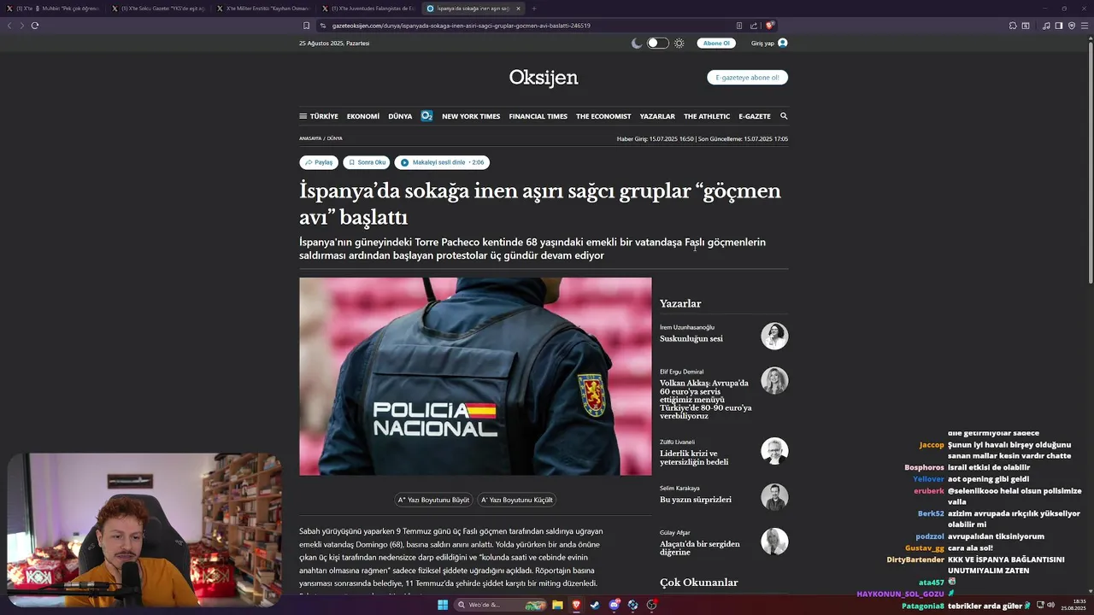Open the EKONOMİ menu section
This screenshot has width=1094, height=615.
point(363,116)
